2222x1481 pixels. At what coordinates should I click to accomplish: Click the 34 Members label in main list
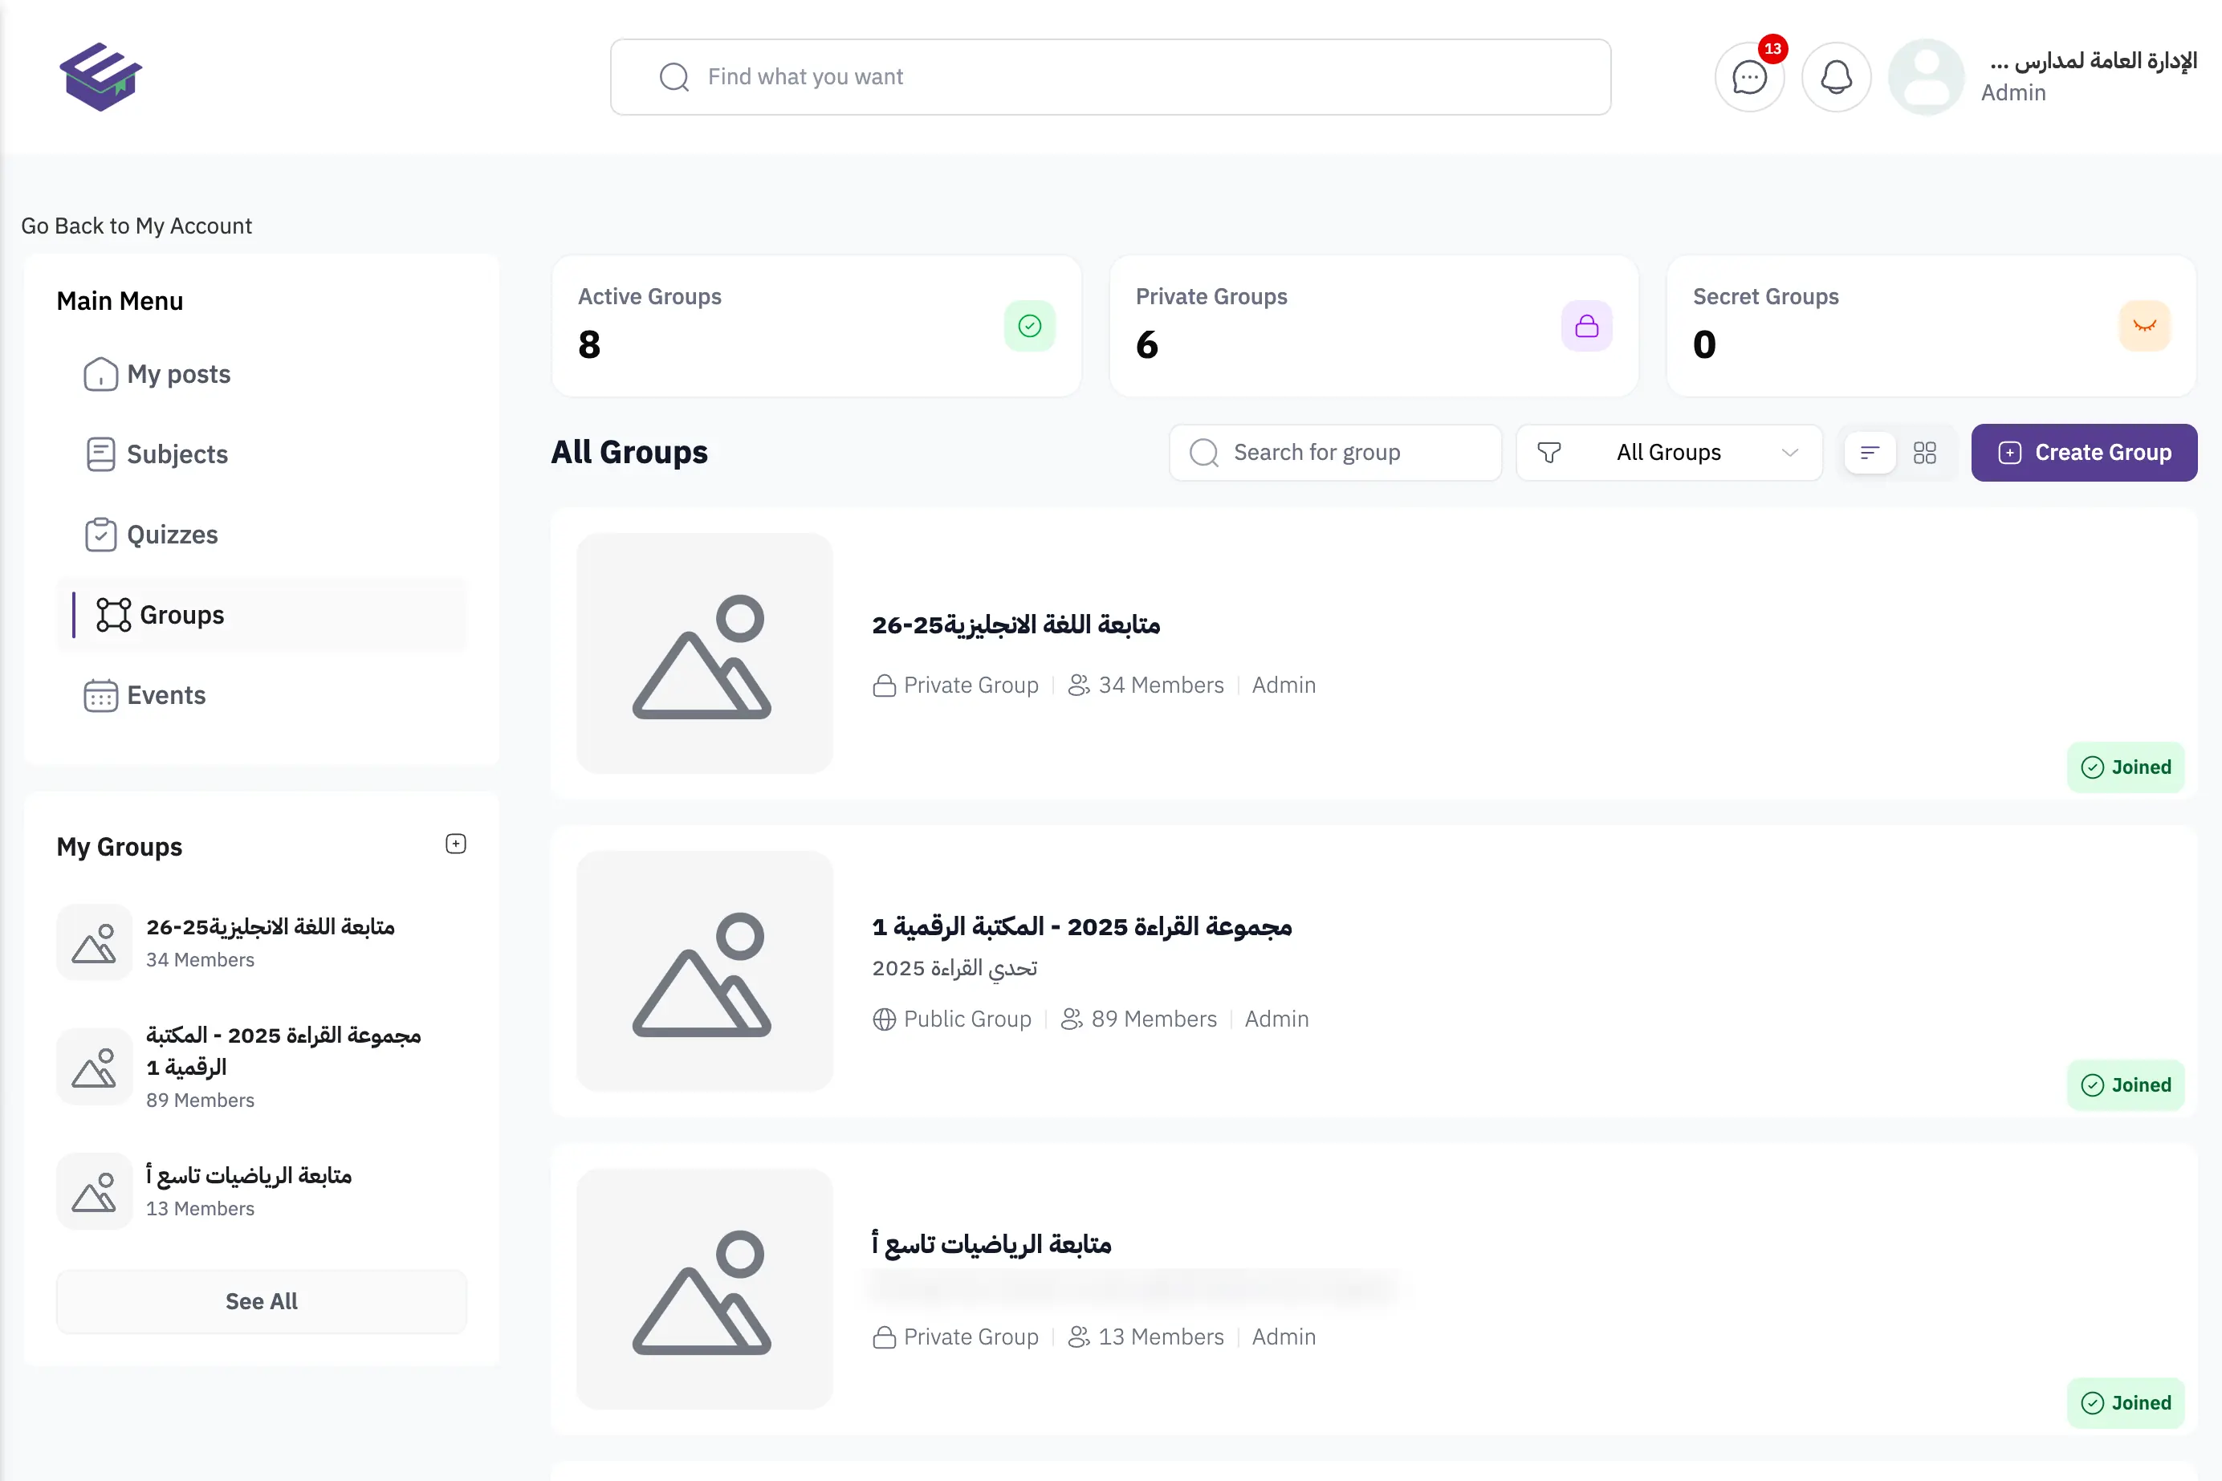pos(1161,685)
